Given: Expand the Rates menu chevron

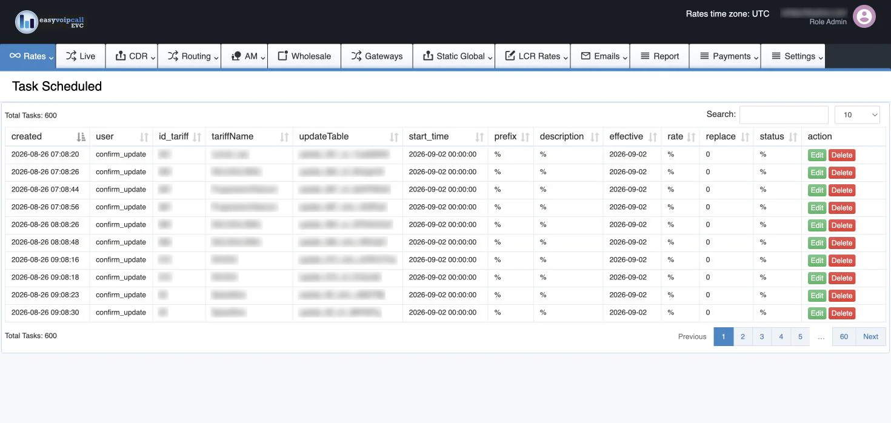Looking at the screenshot, I should coord(51,58).
